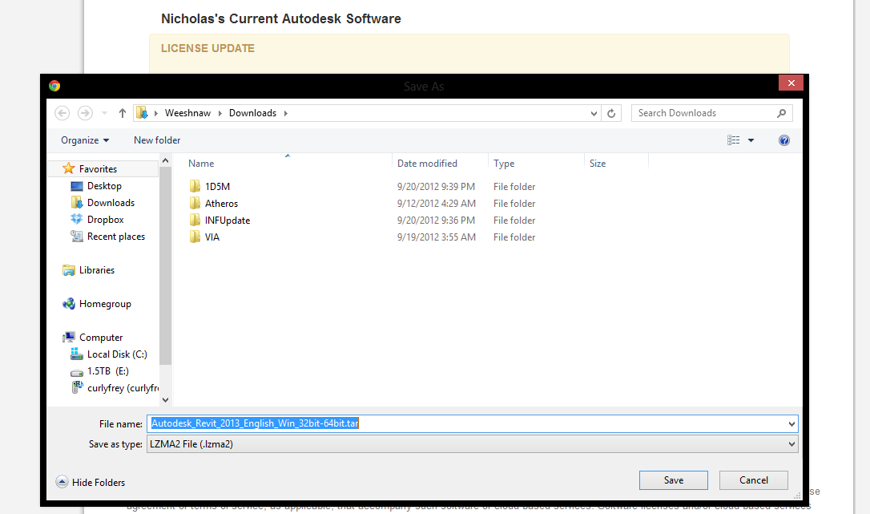This screenshot has height=514, width=870.
Task: Click 9/20/2012 9:39 PM date cell
Action: (436, 187)
